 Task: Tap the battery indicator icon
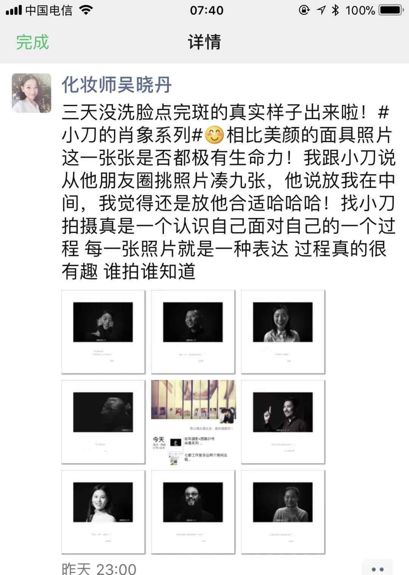point(392,10)
